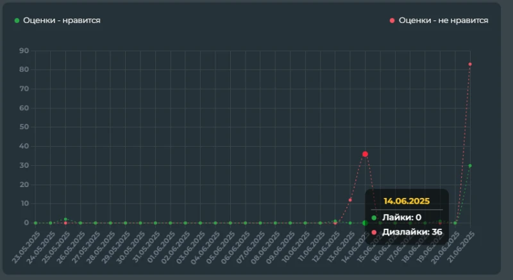This screenshot has width=513, height=280.
Task: Click the y-axis label '50'
Action: (24, 127)
